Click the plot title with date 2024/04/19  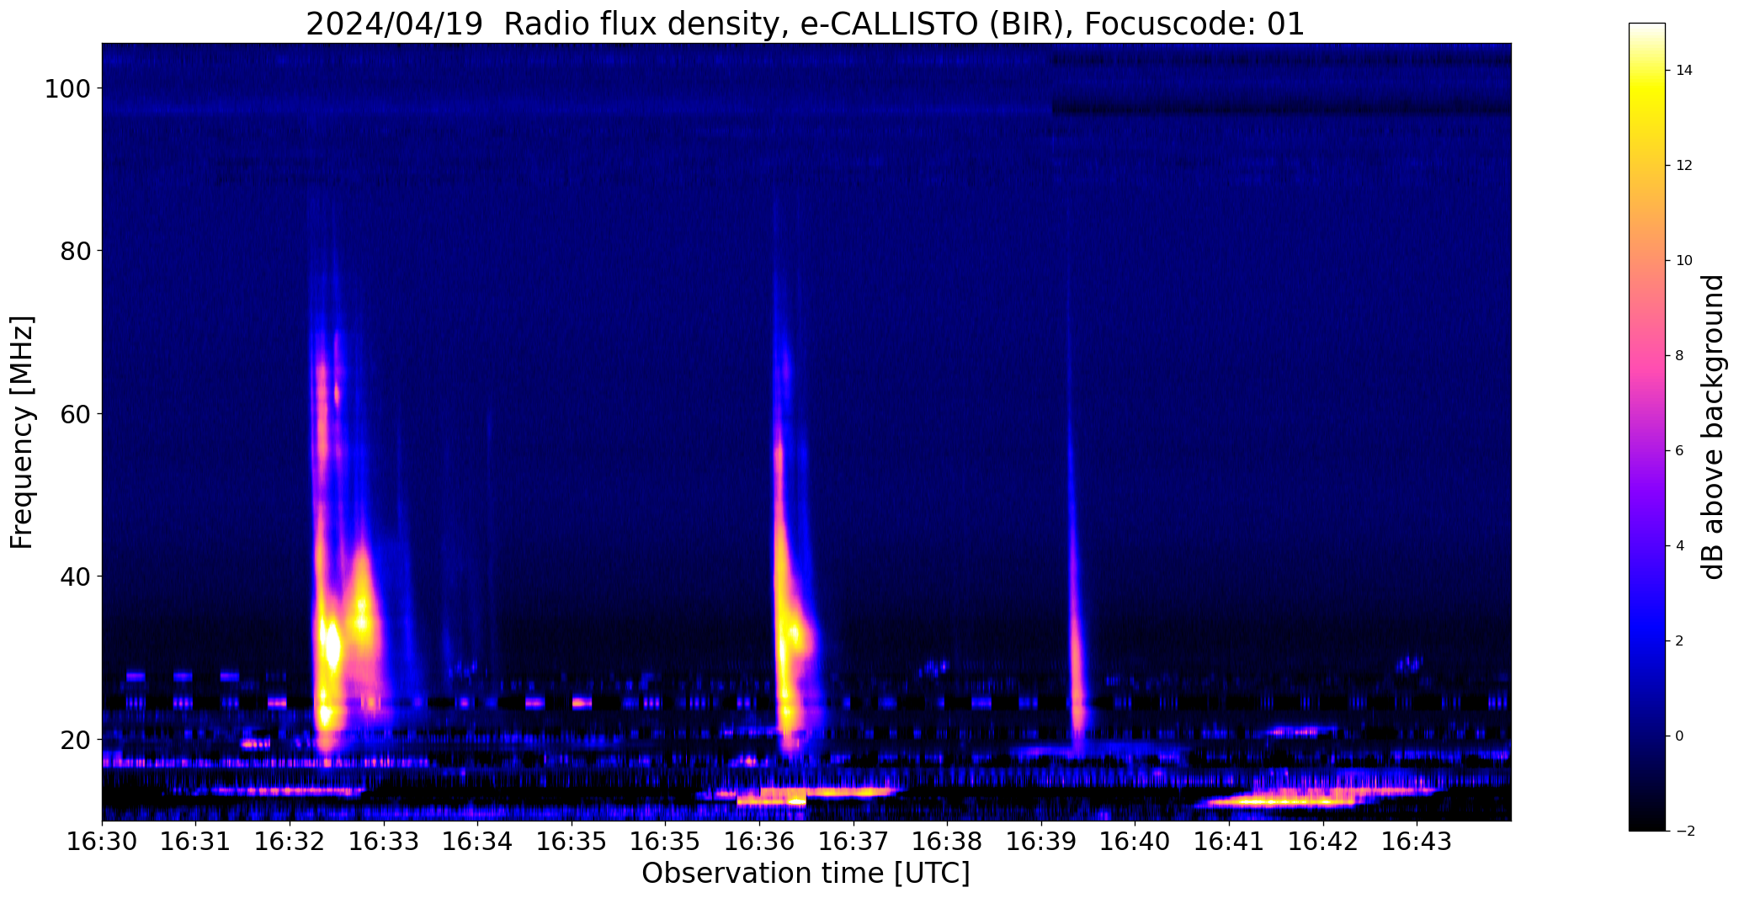tap(805, 24)
